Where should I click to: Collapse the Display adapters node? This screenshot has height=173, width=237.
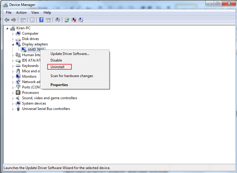pos(13,44)
